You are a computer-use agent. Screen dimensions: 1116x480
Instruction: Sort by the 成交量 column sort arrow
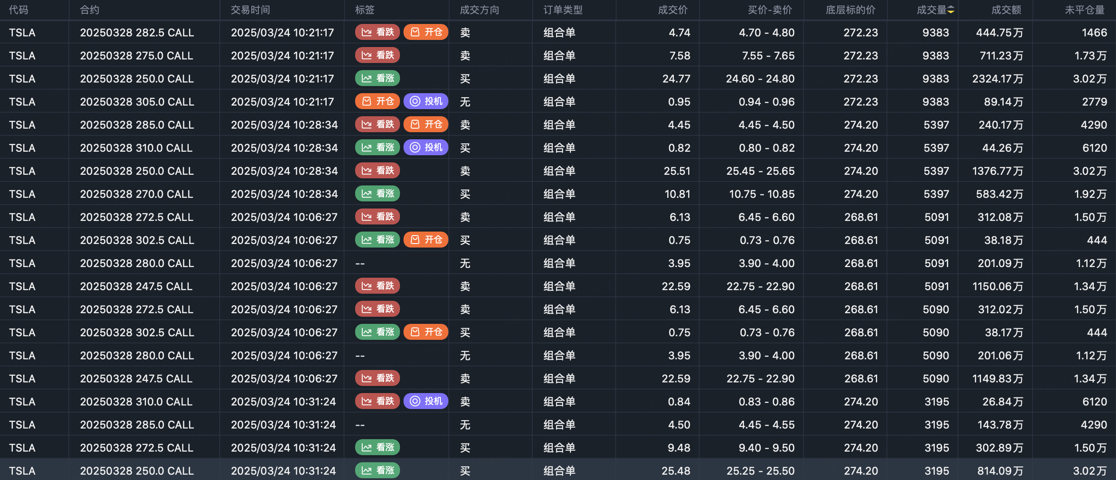point(951,10)
